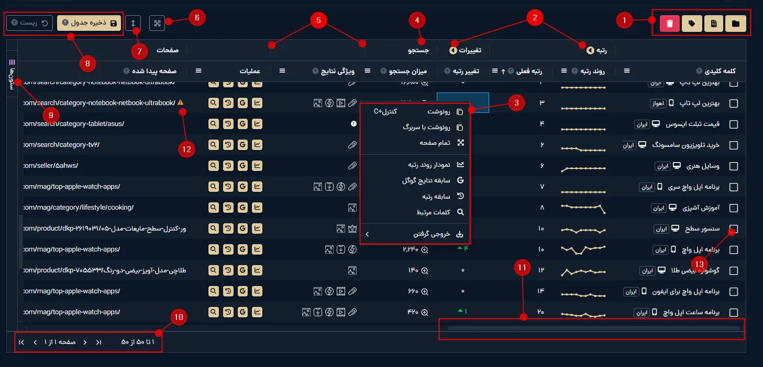Open the کلمه کلیدی column menu icon
763x367 pixels.
click(627, 71)
